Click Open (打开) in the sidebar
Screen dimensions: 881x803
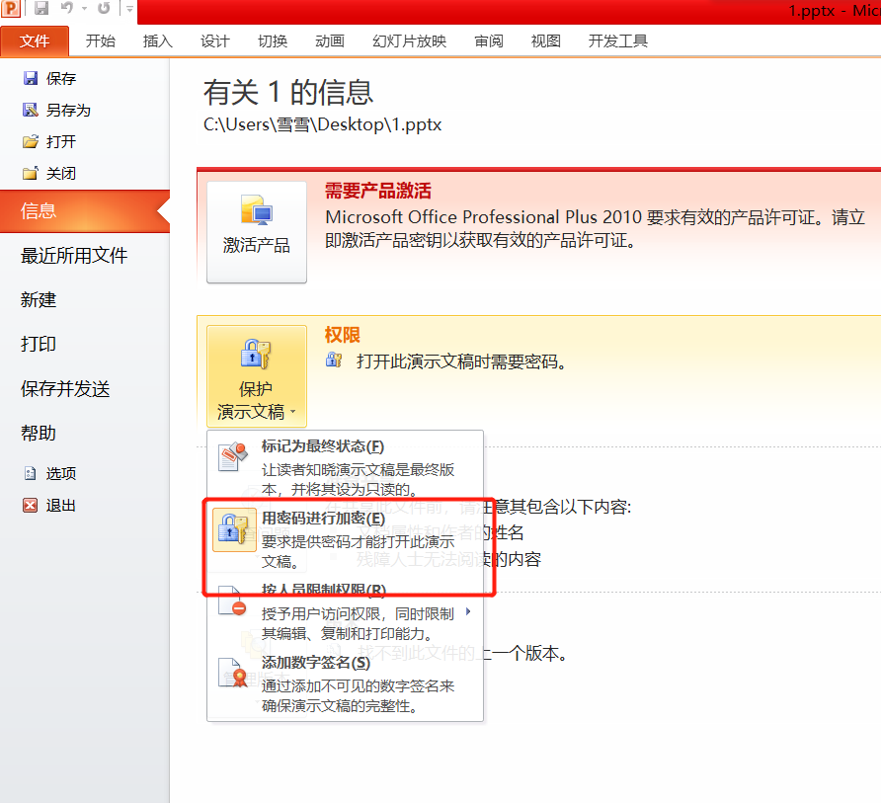(60, 142)
